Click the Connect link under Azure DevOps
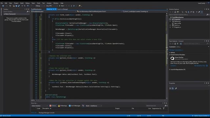The width and height of the screenshot is (210, 118). pos(173,66)
